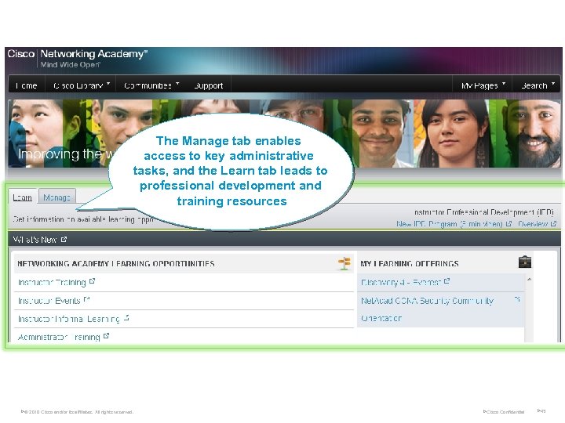The image size is (565, 423).
Task: Expand the Communities dropdown arrow
Action: pyautogui.click(x=177, y=84)
